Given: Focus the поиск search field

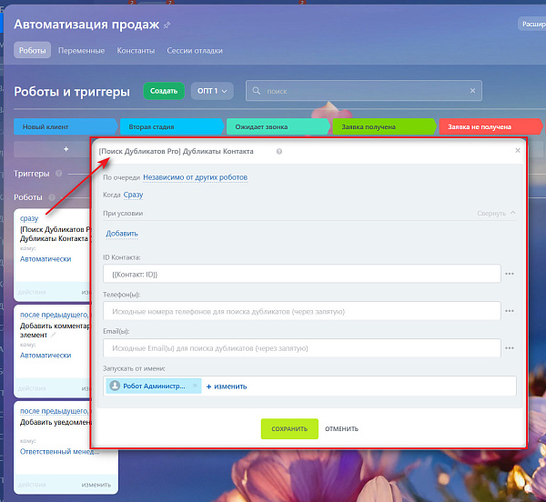Looking at the screenshot, I should click(364, 91).
